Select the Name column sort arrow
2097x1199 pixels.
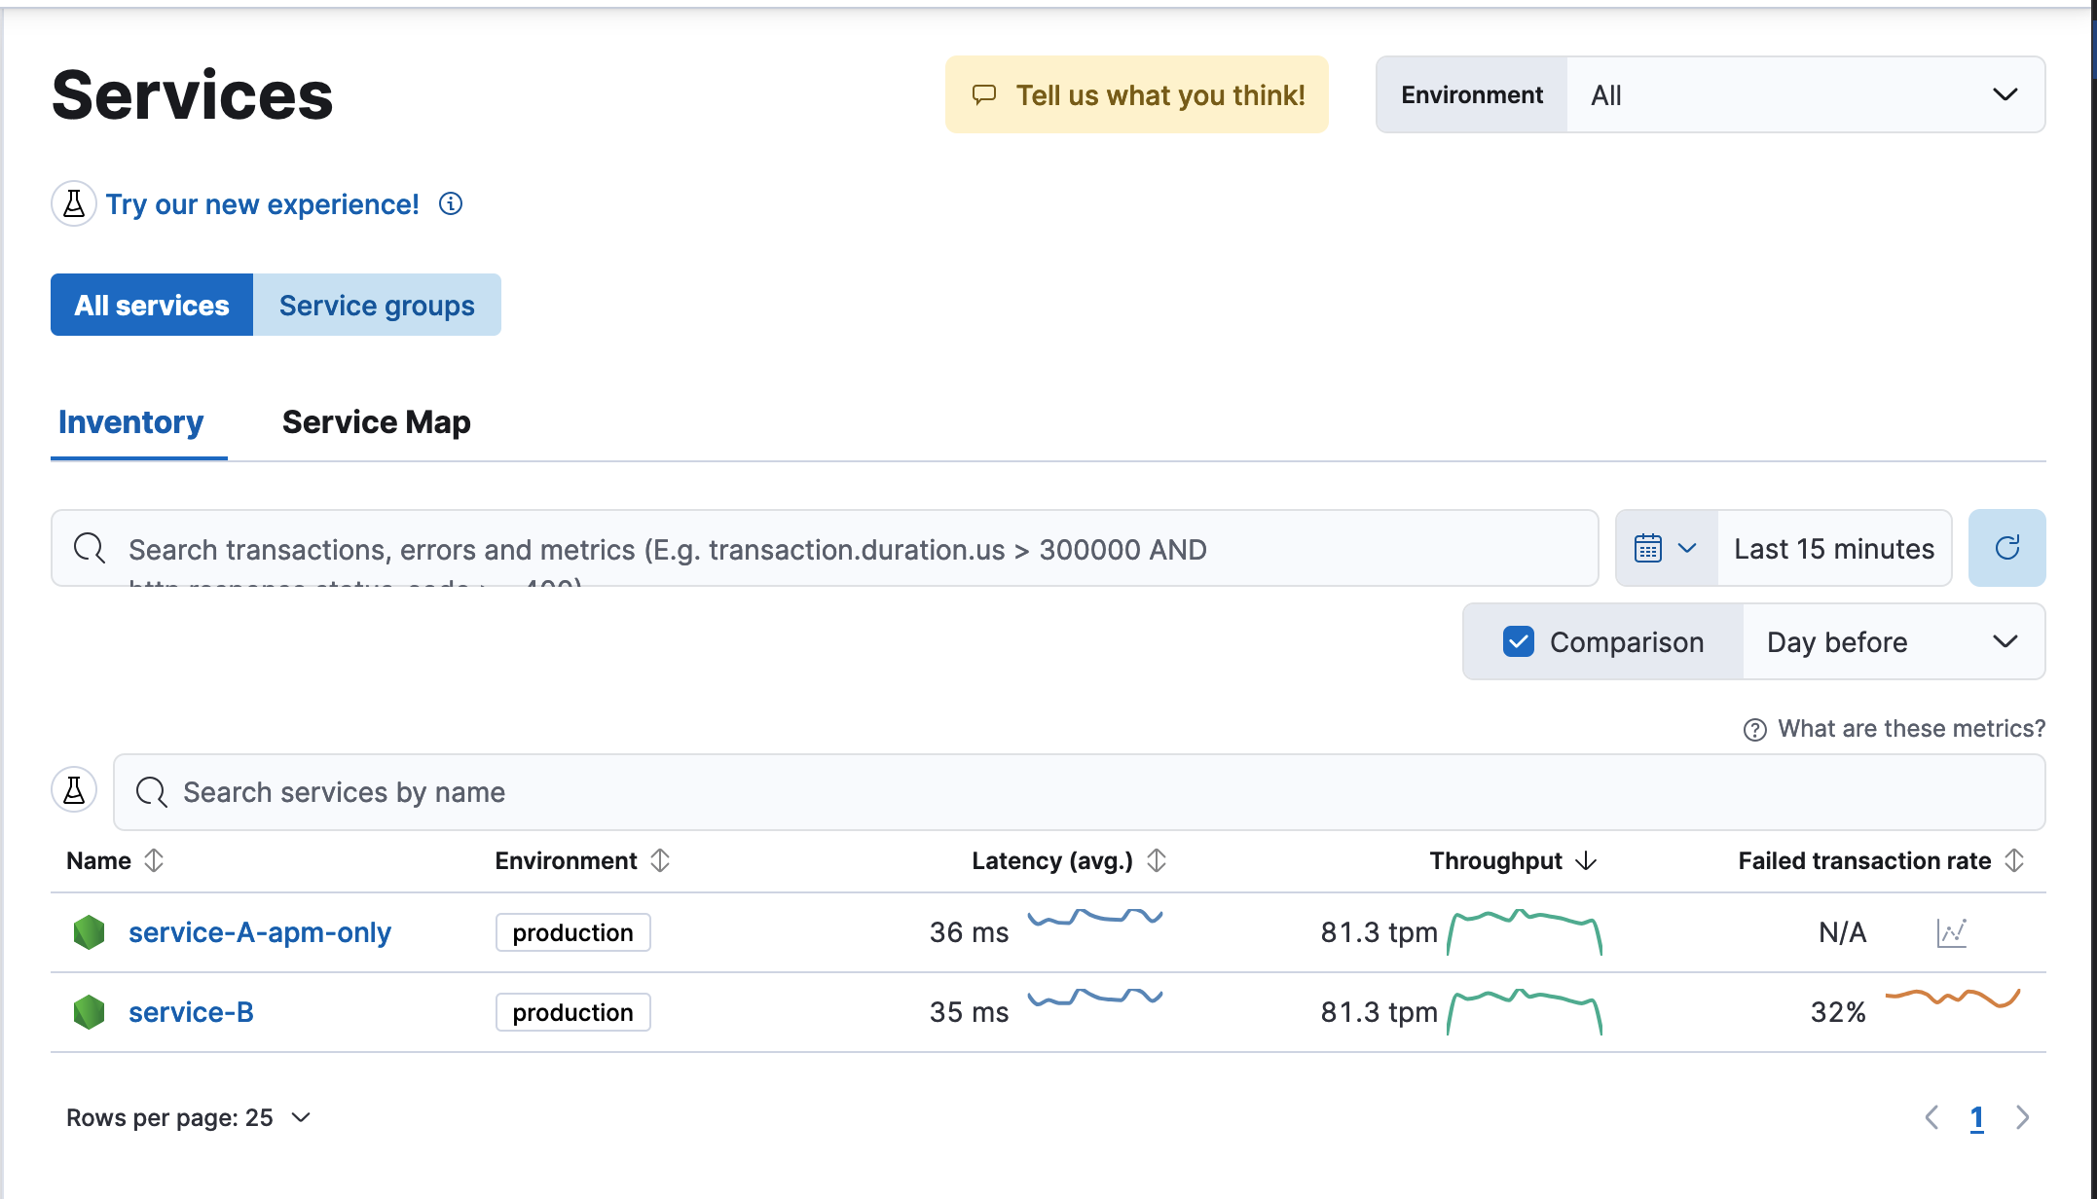tap(156, 859)
